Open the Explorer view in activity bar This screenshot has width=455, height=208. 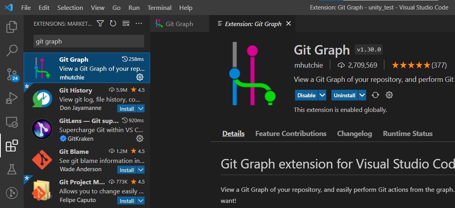[x=12, y=27]
